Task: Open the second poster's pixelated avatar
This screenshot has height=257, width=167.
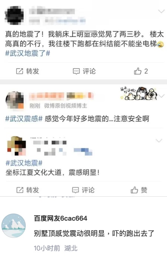Action: tap(15, 100)
